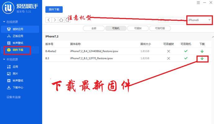Select iPhone7,2_8.3_12F70_Restore.ipsw file name
This screenshot has width=214, height=124.
click(91, 58)
